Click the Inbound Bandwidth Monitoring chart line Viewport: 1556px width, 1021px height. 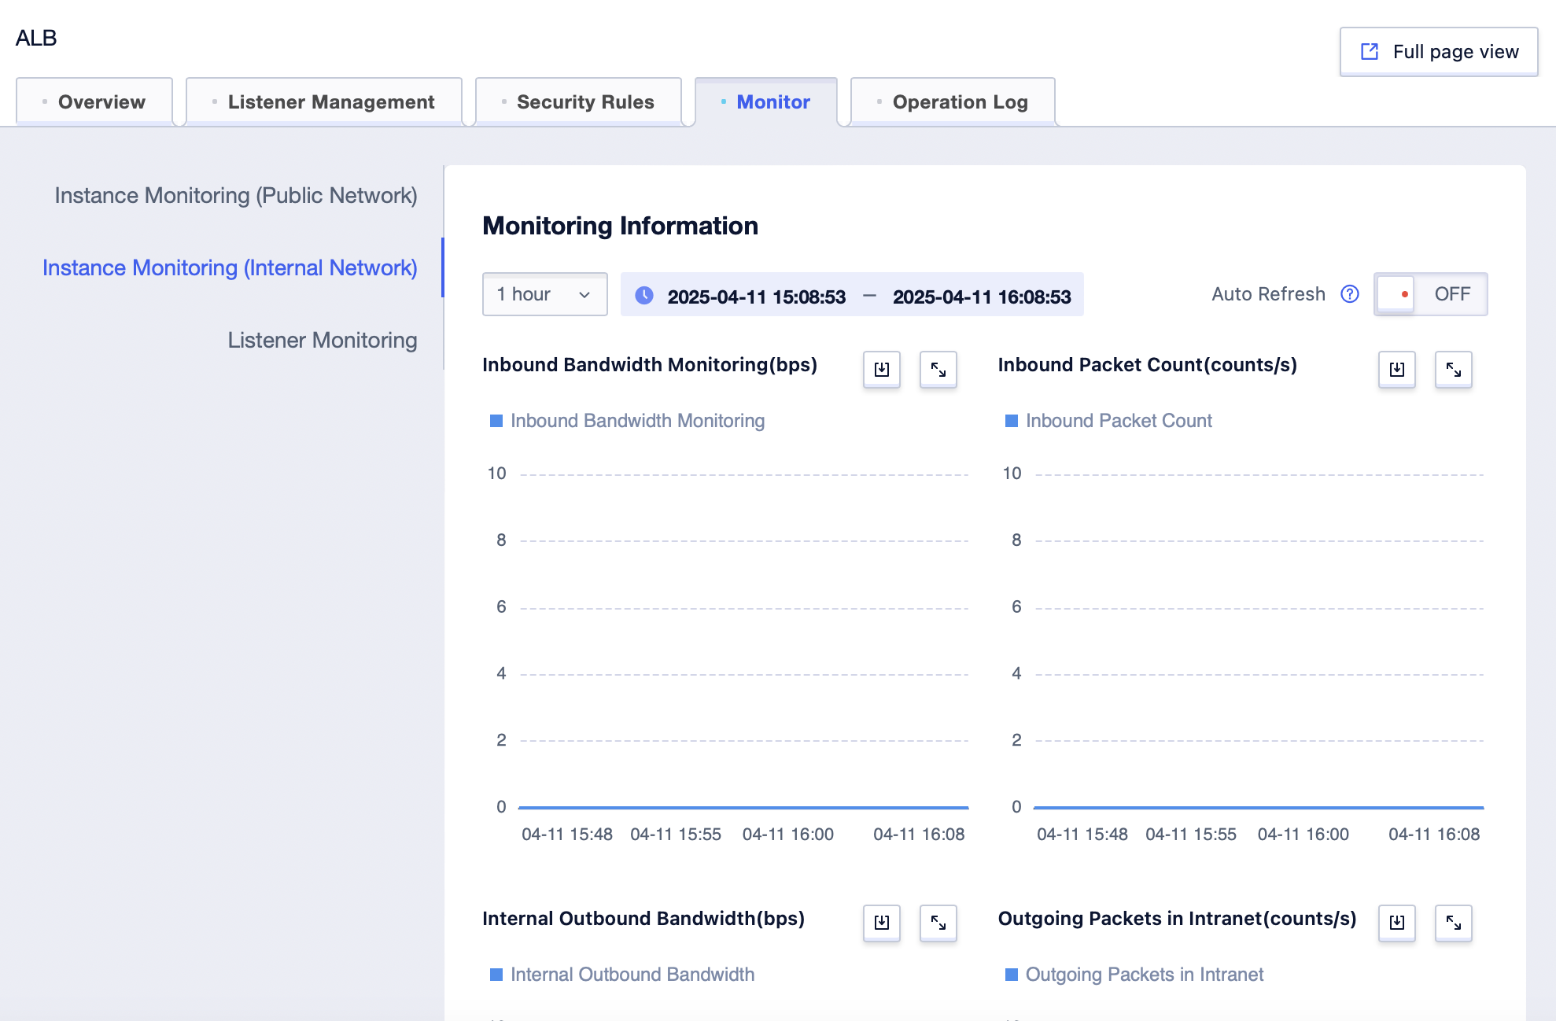pos(743,807)
